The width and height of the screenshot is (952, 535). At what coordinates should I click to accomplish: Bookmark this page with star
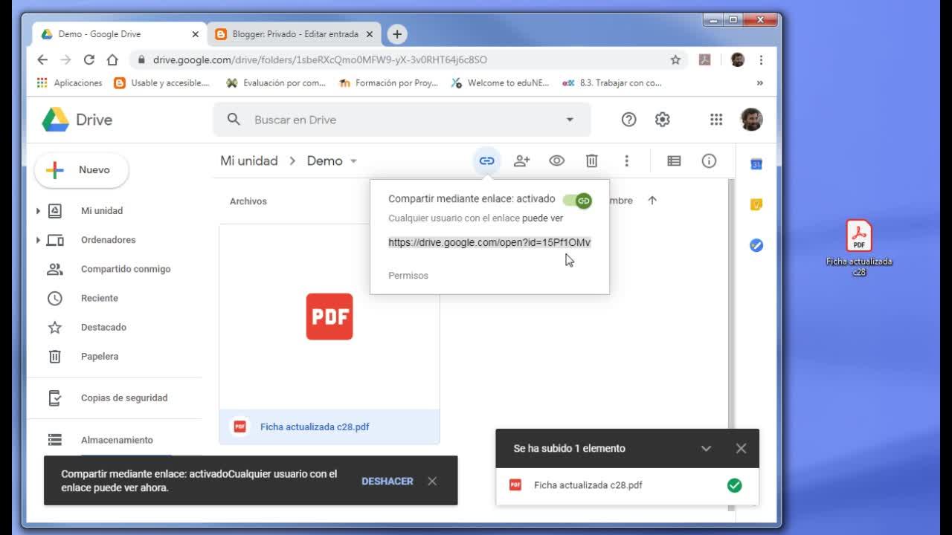pyautogui.click(x=675, y=60)
